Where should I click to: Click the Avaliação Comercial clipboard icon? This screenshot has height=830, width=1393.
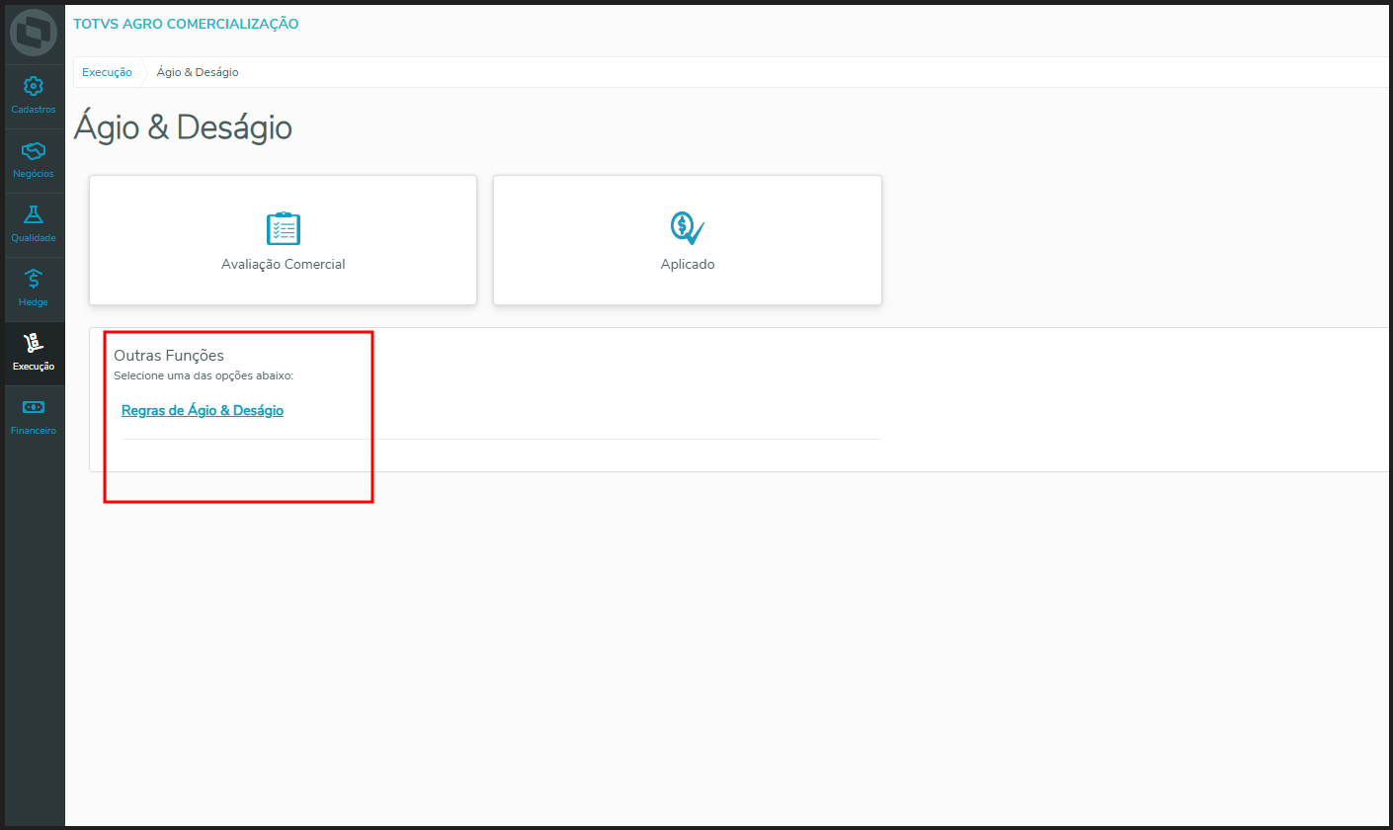point(284,228)
